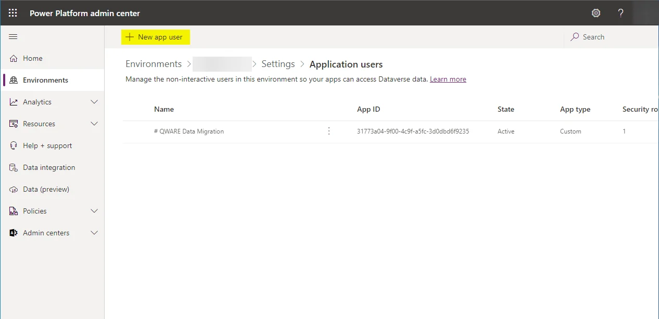Click the Analytics chart icon
659x319 pixels.
14,102
